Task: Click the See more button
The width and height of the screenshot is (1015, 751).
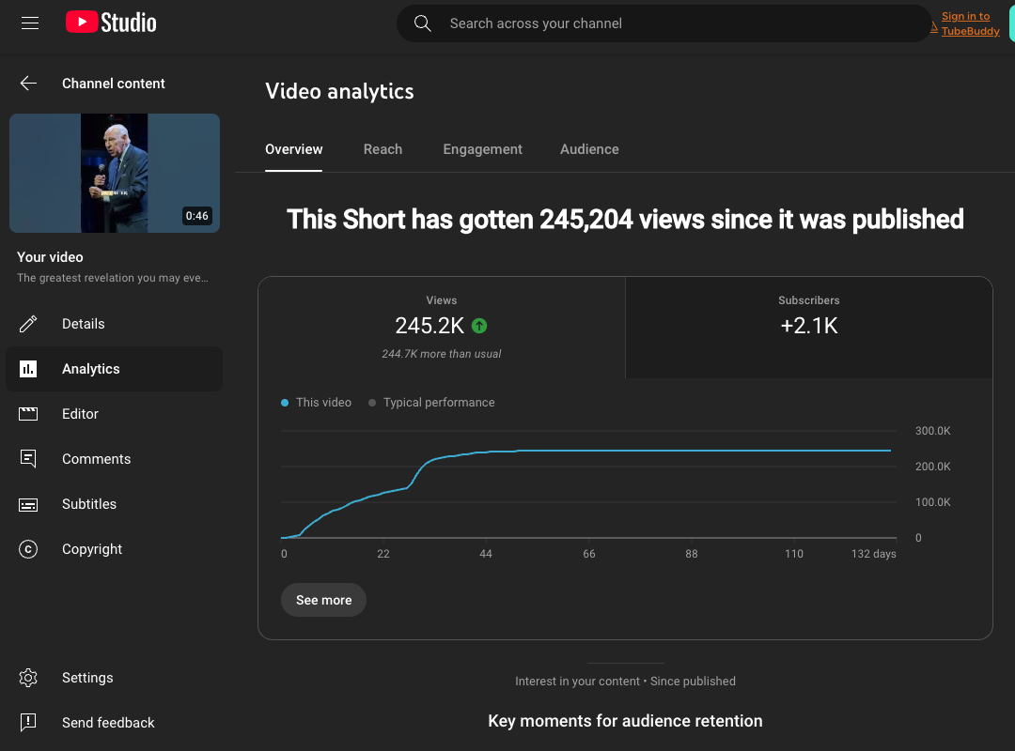Action: click(x=323, y=600)
